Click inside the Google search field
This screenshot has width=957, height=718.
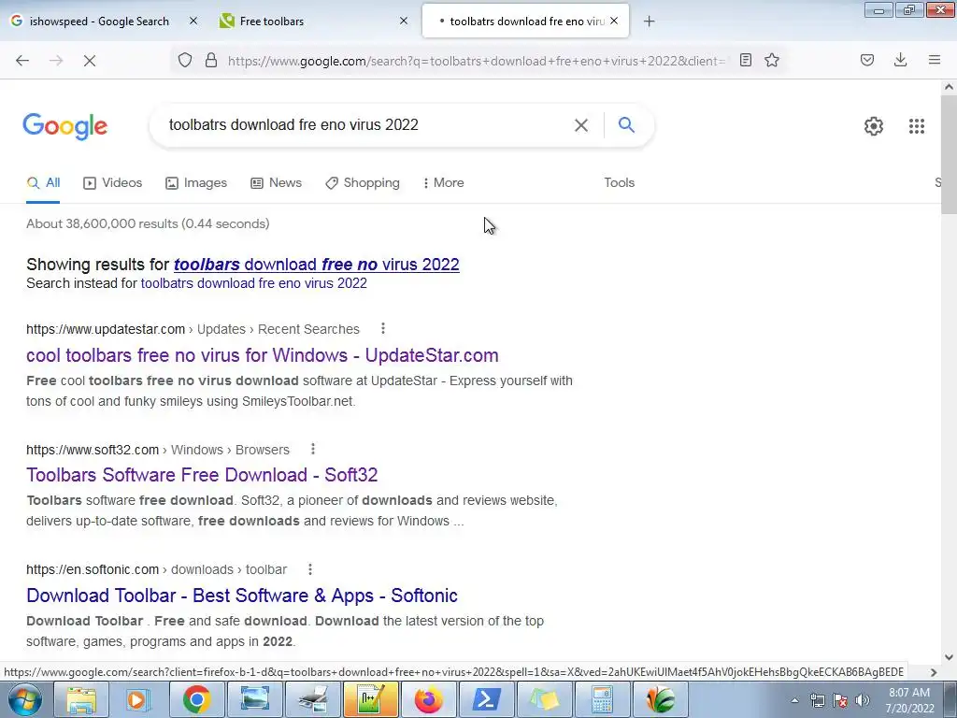click(366, 125)
